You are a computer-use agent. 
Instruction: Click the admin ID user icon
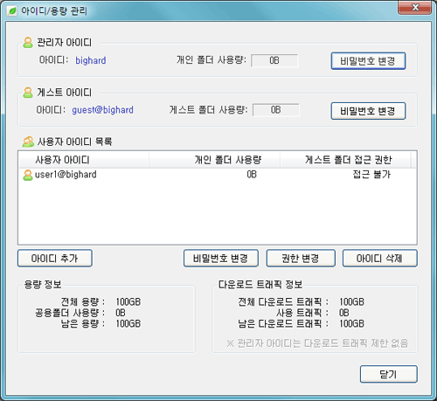28,43
